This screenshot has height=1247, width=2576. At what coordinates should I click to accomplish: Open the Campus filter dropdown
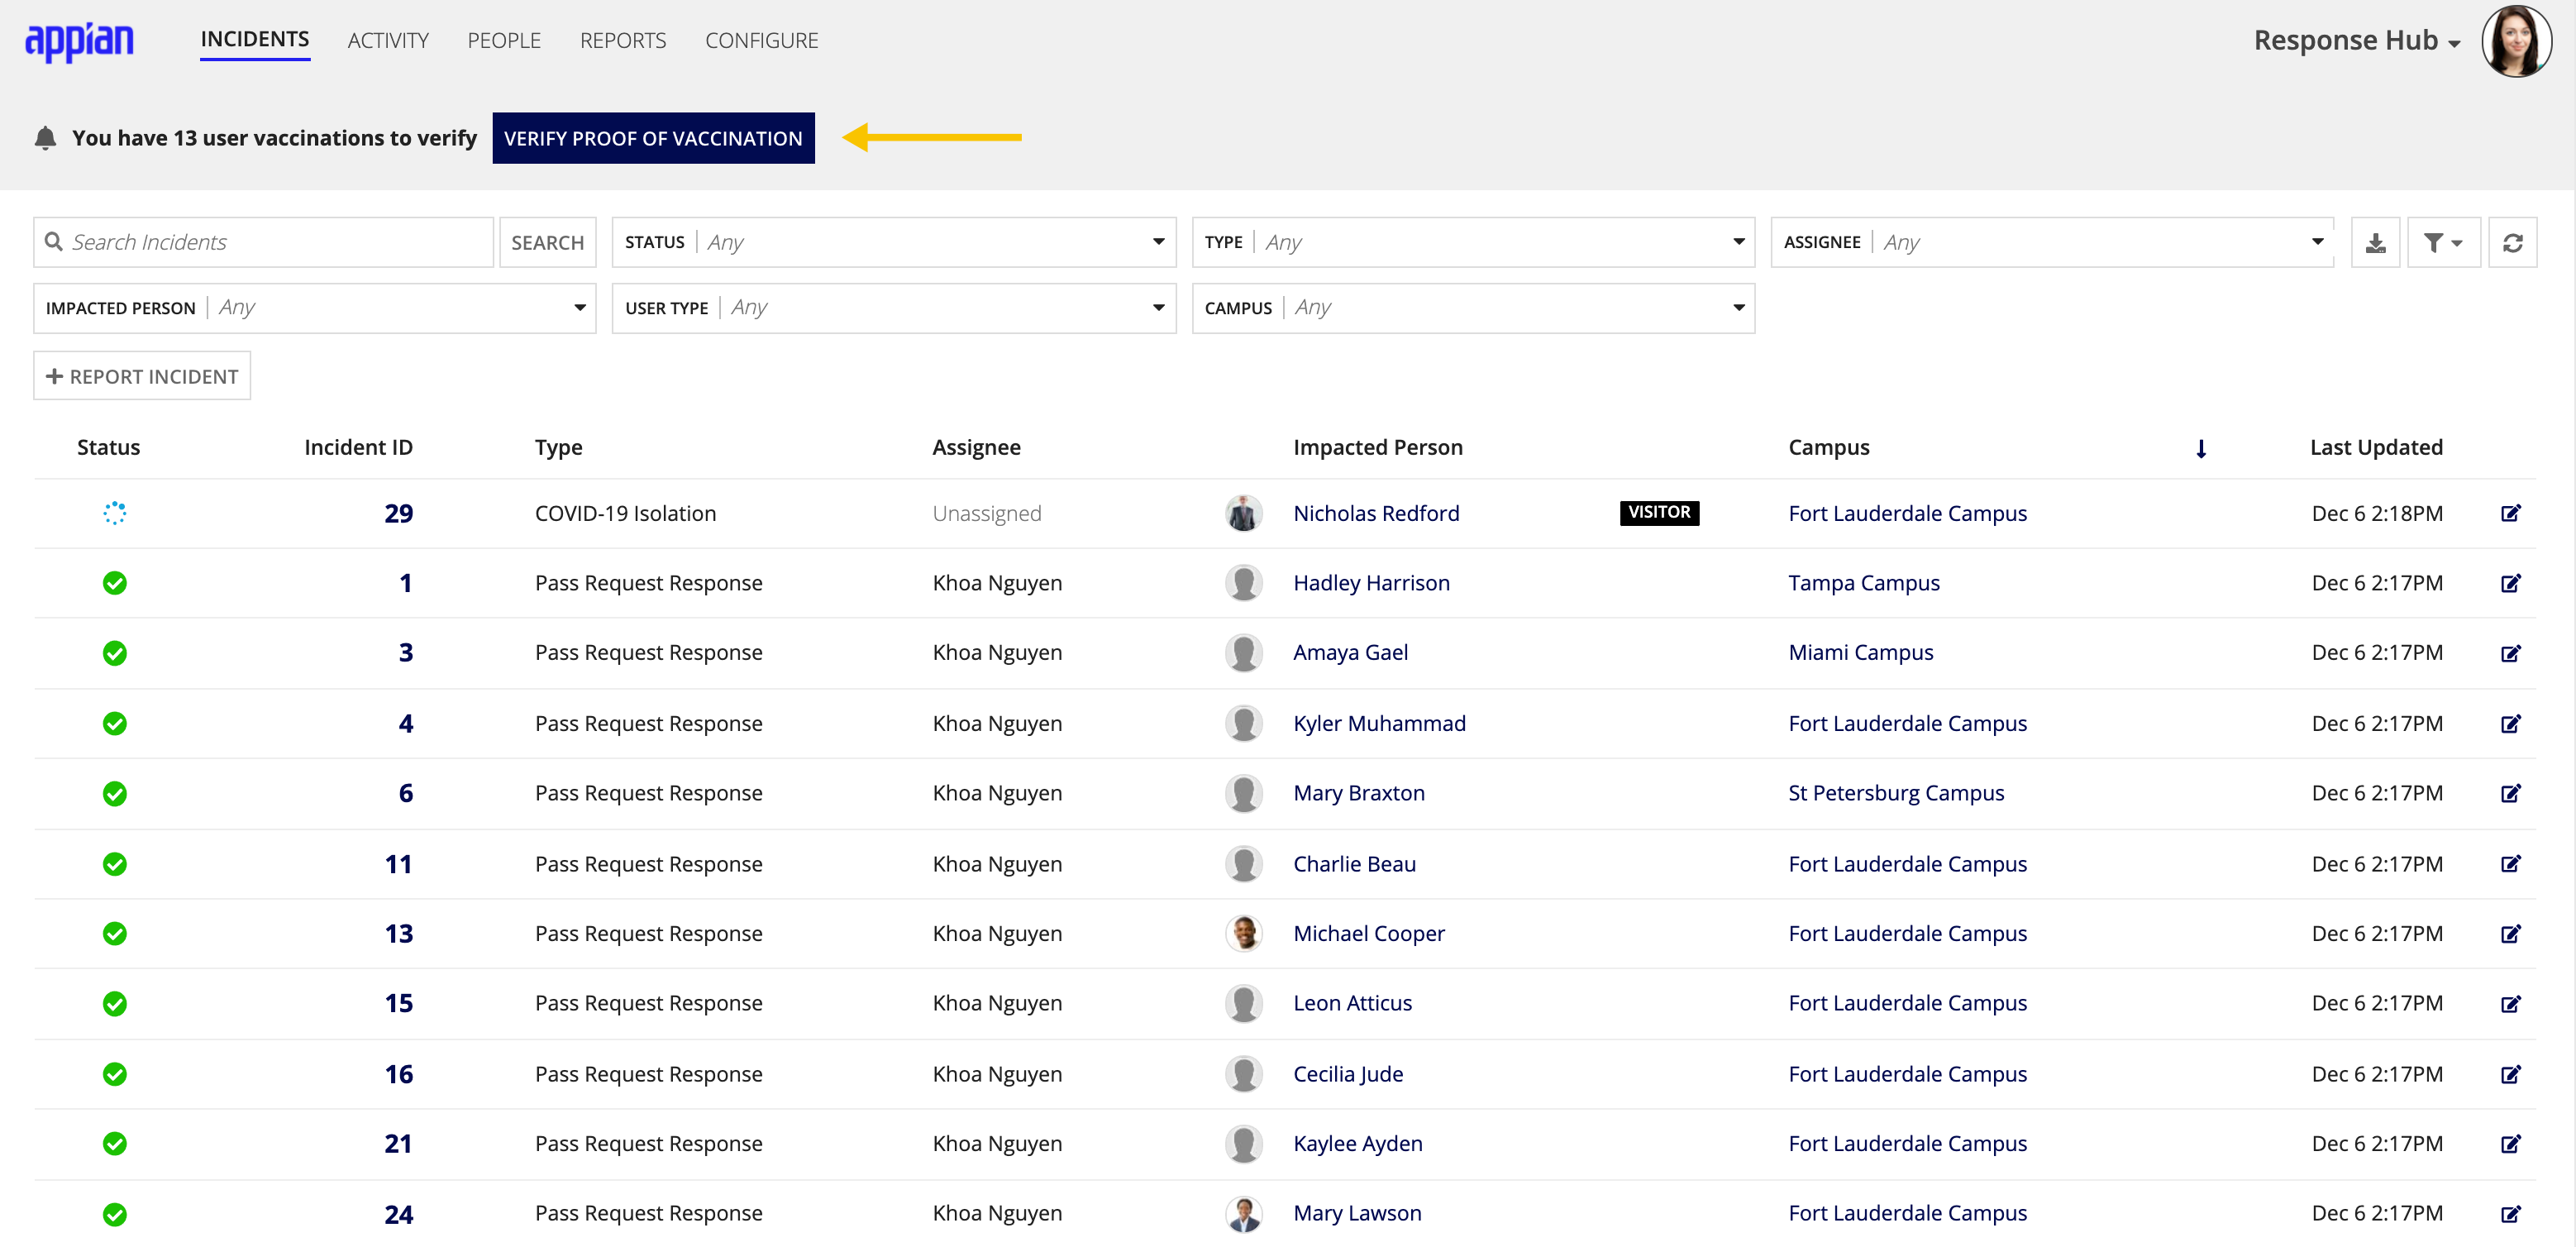[1473, 308]
